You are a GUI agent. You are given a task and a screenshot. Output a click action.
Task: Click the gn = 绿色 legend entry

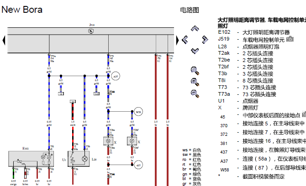tap(191, 174)
